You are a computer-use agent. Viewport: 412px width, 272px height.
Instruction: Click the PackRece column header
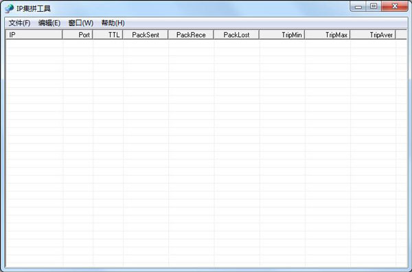(x=191, y=35)
